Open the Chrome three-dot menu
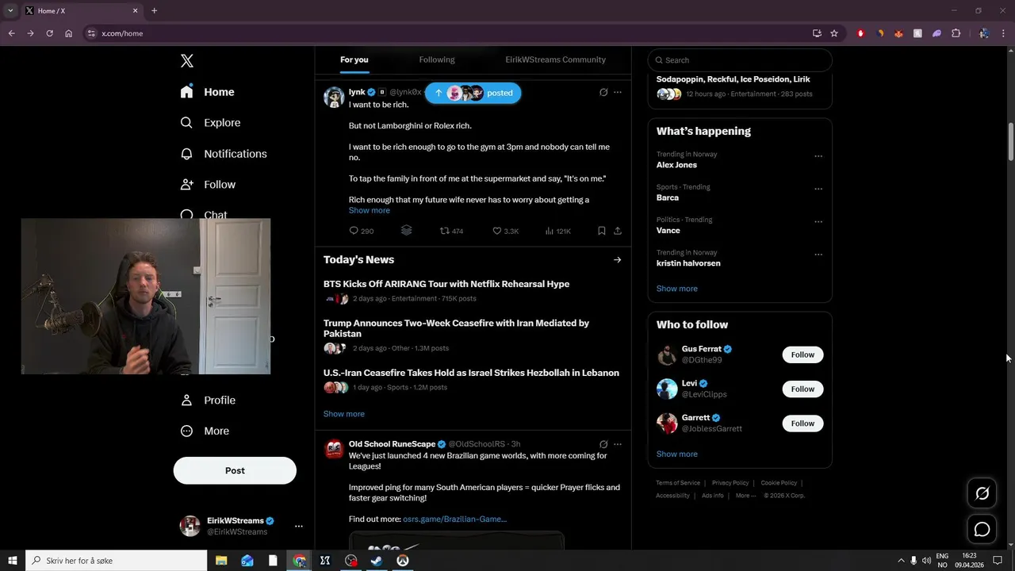This screenshot has height=571, width=1015. pos(1003,33)
